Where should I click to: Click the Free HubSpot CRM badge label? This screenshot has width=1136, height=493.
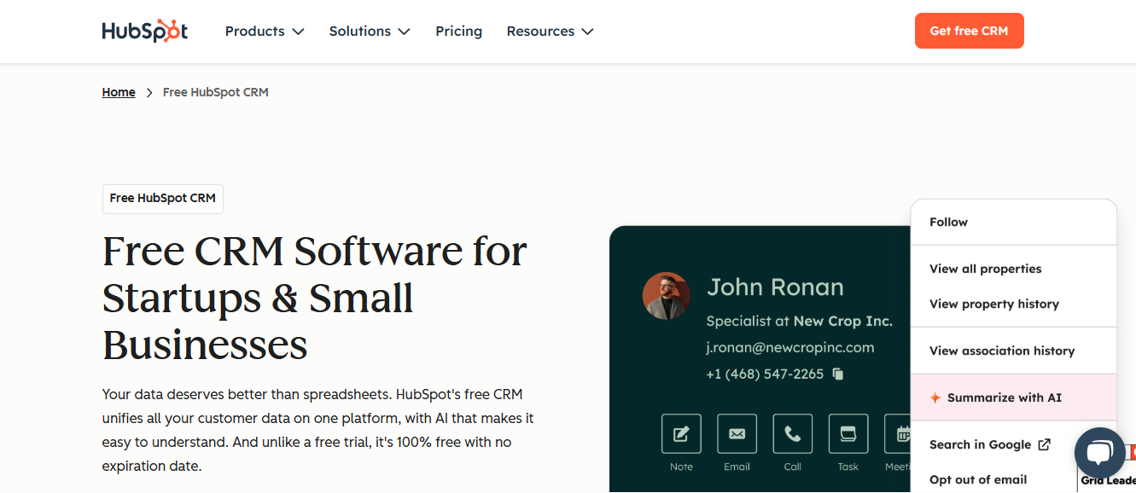[162, 198]
